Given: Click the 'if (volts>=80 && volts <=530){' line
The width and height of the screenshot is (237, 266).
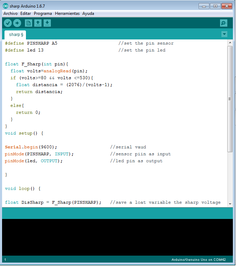Looking at the screenshot, I should tap(52, 78).
